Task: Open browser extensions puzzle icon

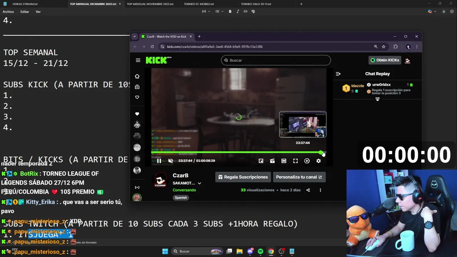Action: click(396, 46)
